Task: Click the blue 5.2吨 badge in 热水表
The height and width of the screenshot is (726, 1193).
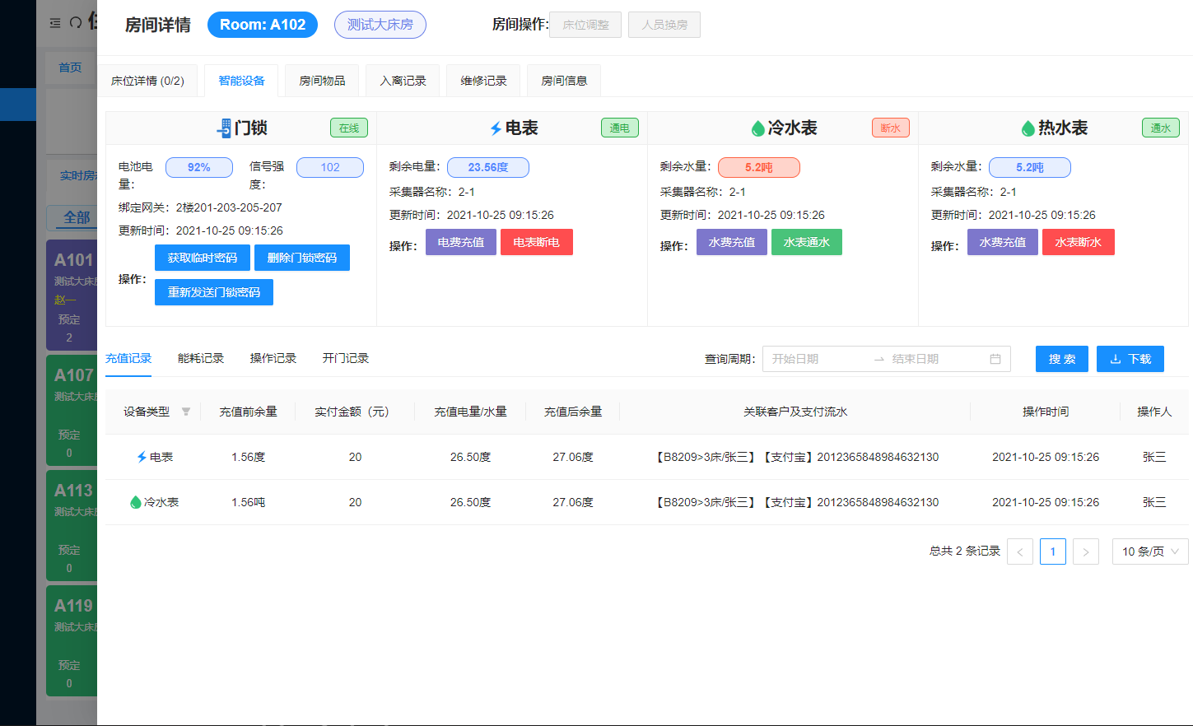Action: [1030, 167]
